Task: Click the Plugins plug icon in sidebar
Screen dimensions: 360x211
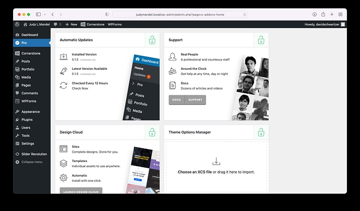Action: [17, 120]
